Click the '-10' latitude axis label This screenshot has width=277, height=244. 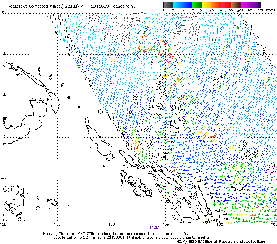3,220
